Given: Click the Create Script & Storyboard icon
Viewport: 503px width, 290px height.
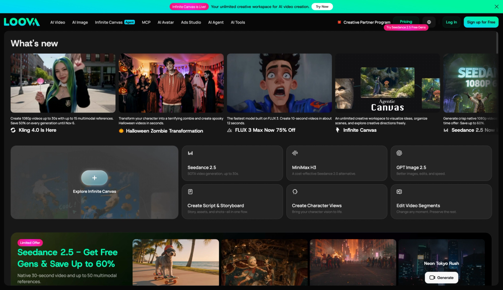Looking at the screenshot, I should (x=190, y=192).
